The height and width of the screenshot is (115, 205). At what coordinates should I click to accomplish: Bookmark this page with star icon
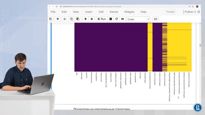193,6
